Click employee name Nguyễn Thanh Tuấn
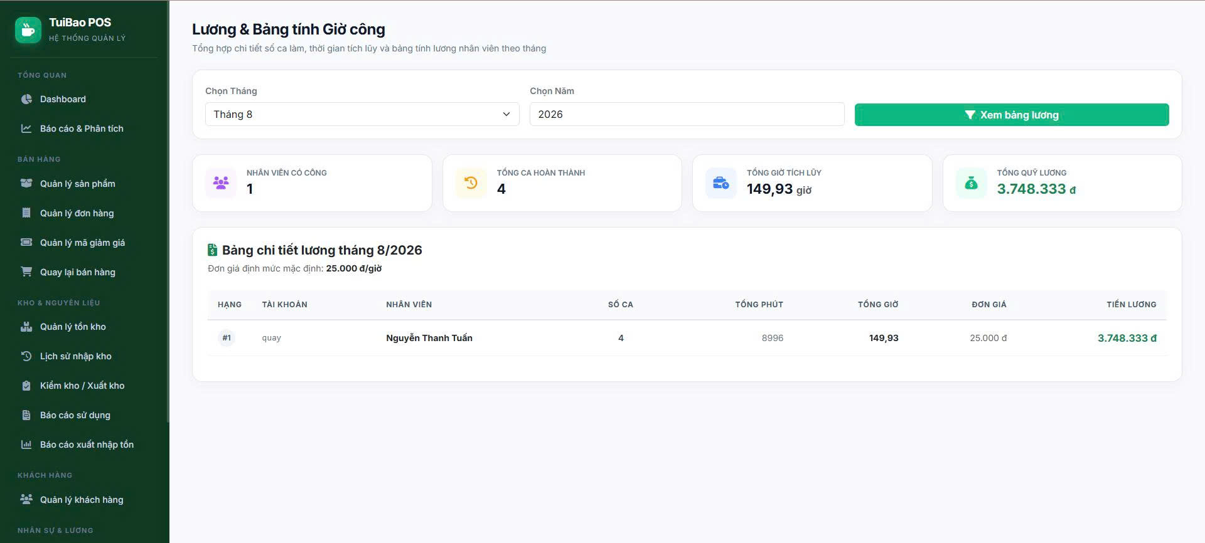The width and height of the screenshot is (1205, 543). pyautogui.click(x=429, y=338)
